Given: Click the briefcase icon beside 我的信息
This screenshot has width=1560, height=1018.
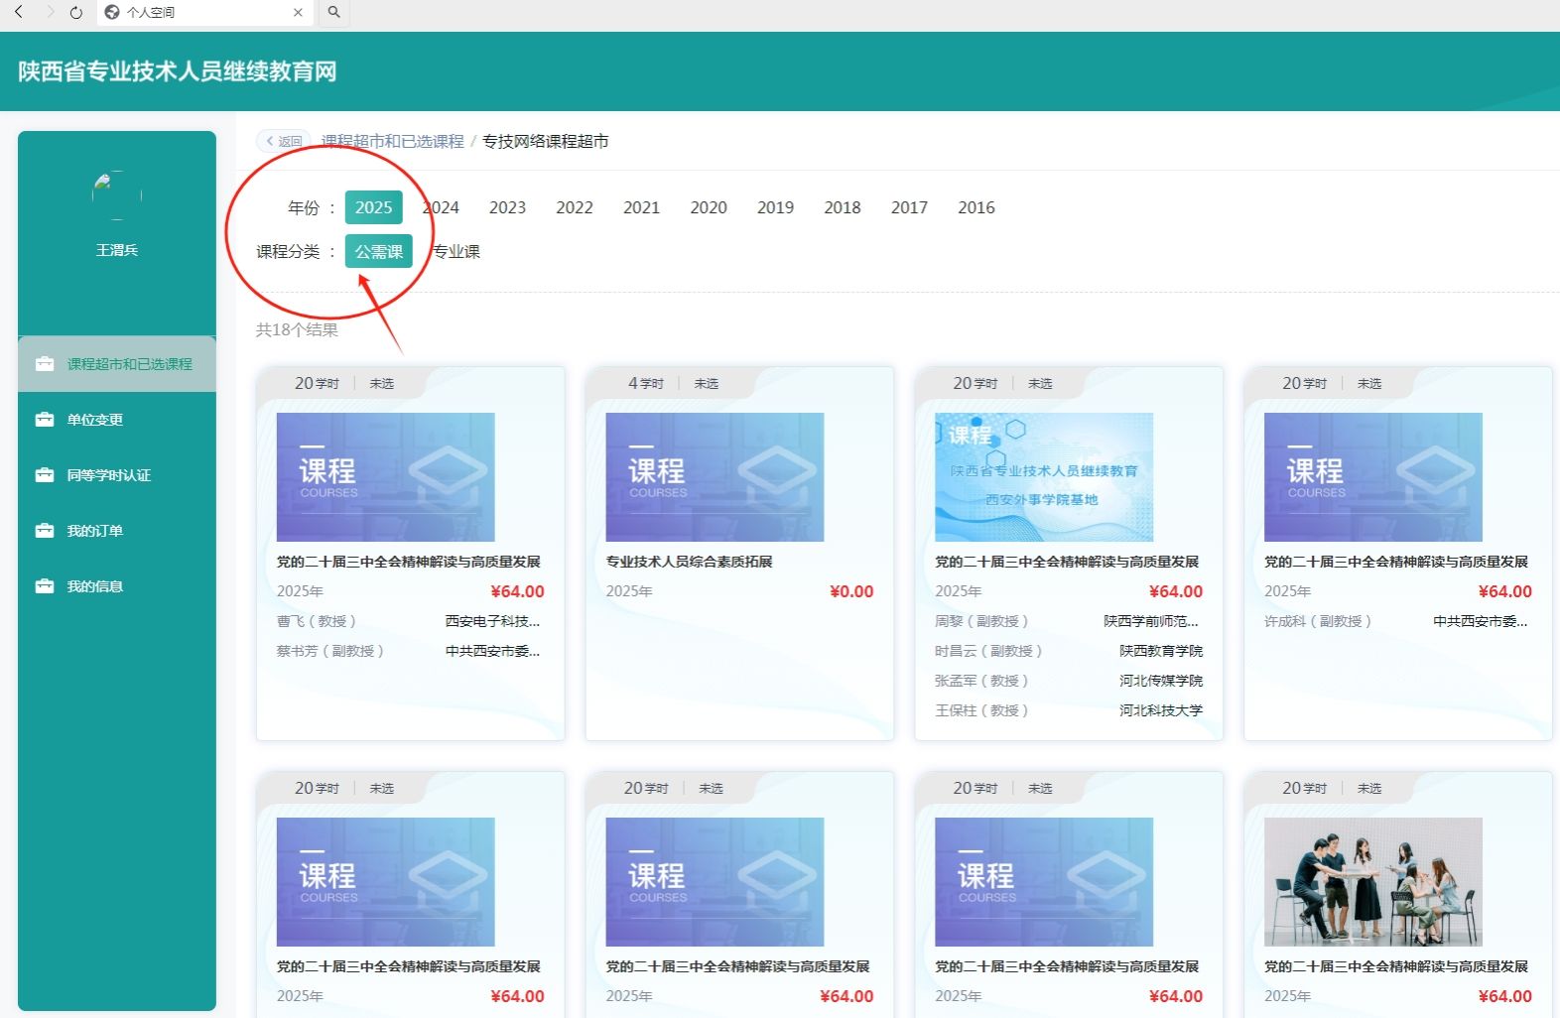Looking at the screenshot, I should coord(45,586).
